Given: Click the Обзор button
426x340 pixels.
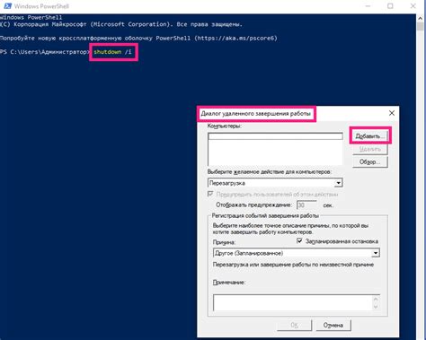Looking at the screenshot, I should [370, 161].
